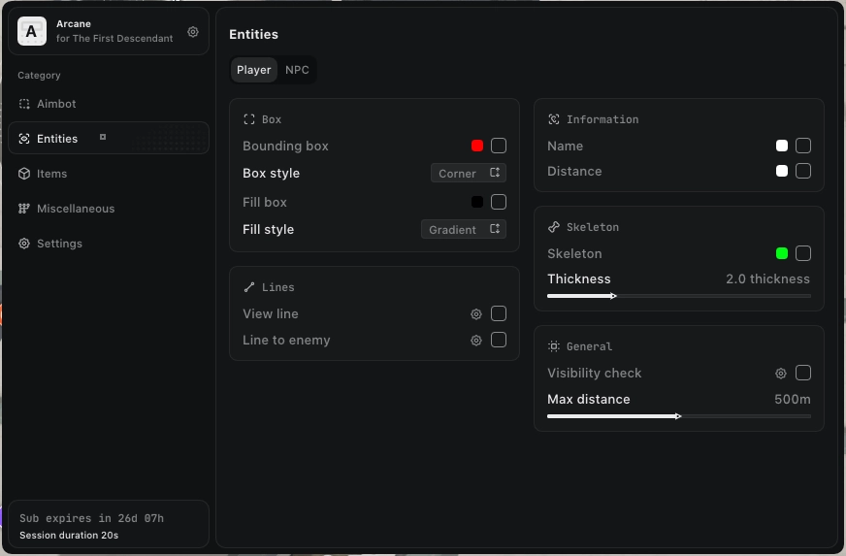Open the Settings category
The height and width of the screenshot is (556, 846).
coord(109,244)
